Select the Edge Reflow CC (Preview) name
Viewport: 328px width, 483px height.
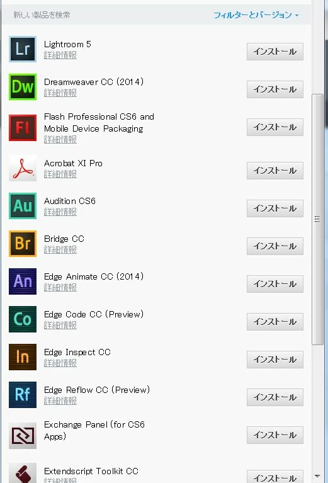click(97, 390)
